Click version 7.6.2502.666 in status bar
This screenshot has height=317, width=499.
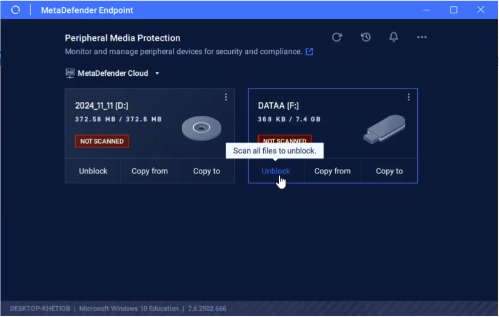pos(207,309)
